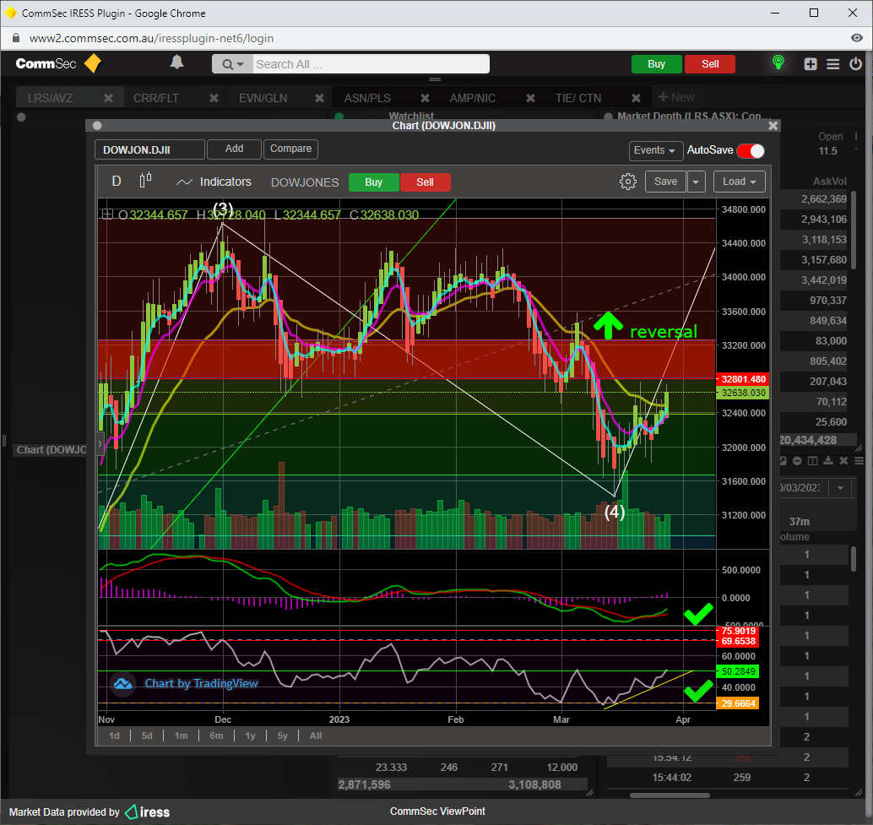
Task: Expand the Save options arrow
Action: 696,182
